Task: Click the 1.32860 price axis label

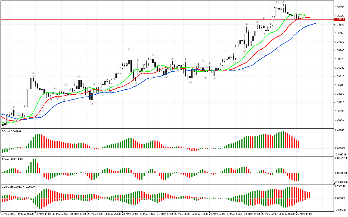Action: (x=340, y=120)
